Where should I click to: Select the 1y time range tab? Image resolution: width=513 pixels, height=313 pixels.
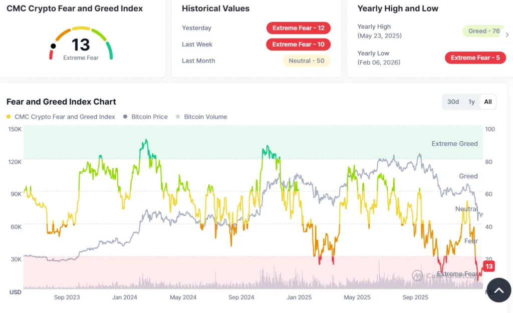pos(471,102)
